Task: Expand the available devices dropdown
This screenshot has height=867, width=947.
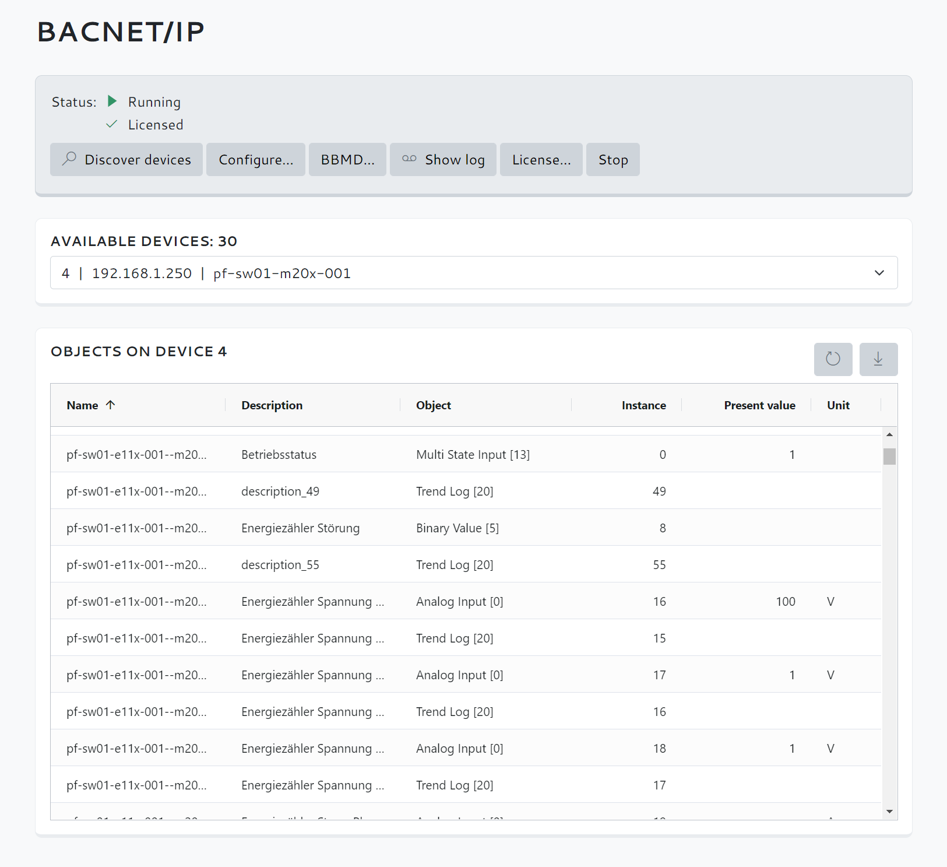Action: click(x=474, y=273)
